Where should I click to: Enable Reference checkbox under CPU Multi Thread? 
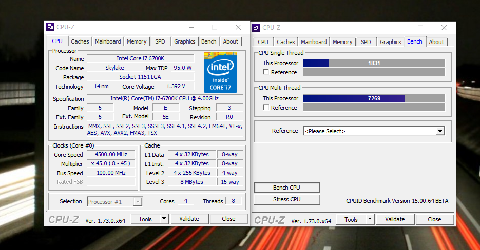[x=266, y=107]
